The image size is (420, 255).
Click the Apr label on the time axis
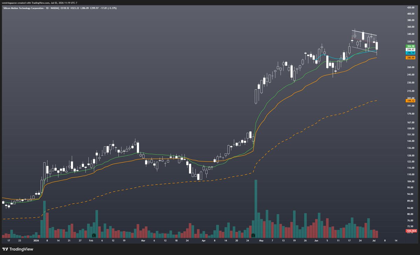204,241
